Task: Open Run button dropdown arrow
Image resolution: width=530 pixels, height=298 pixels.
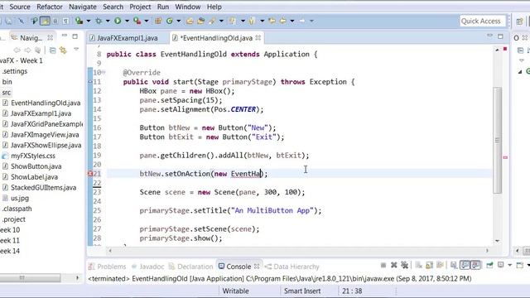Action: point(127,21)
